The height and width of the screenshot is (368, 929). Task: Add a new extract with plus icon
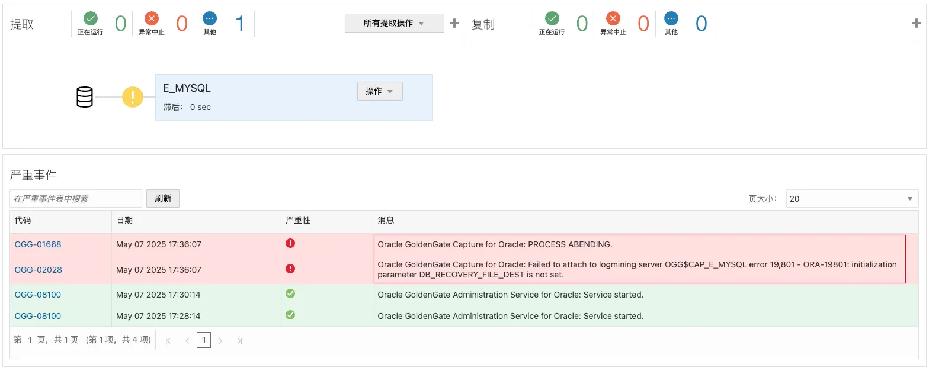tap(454, 23)
